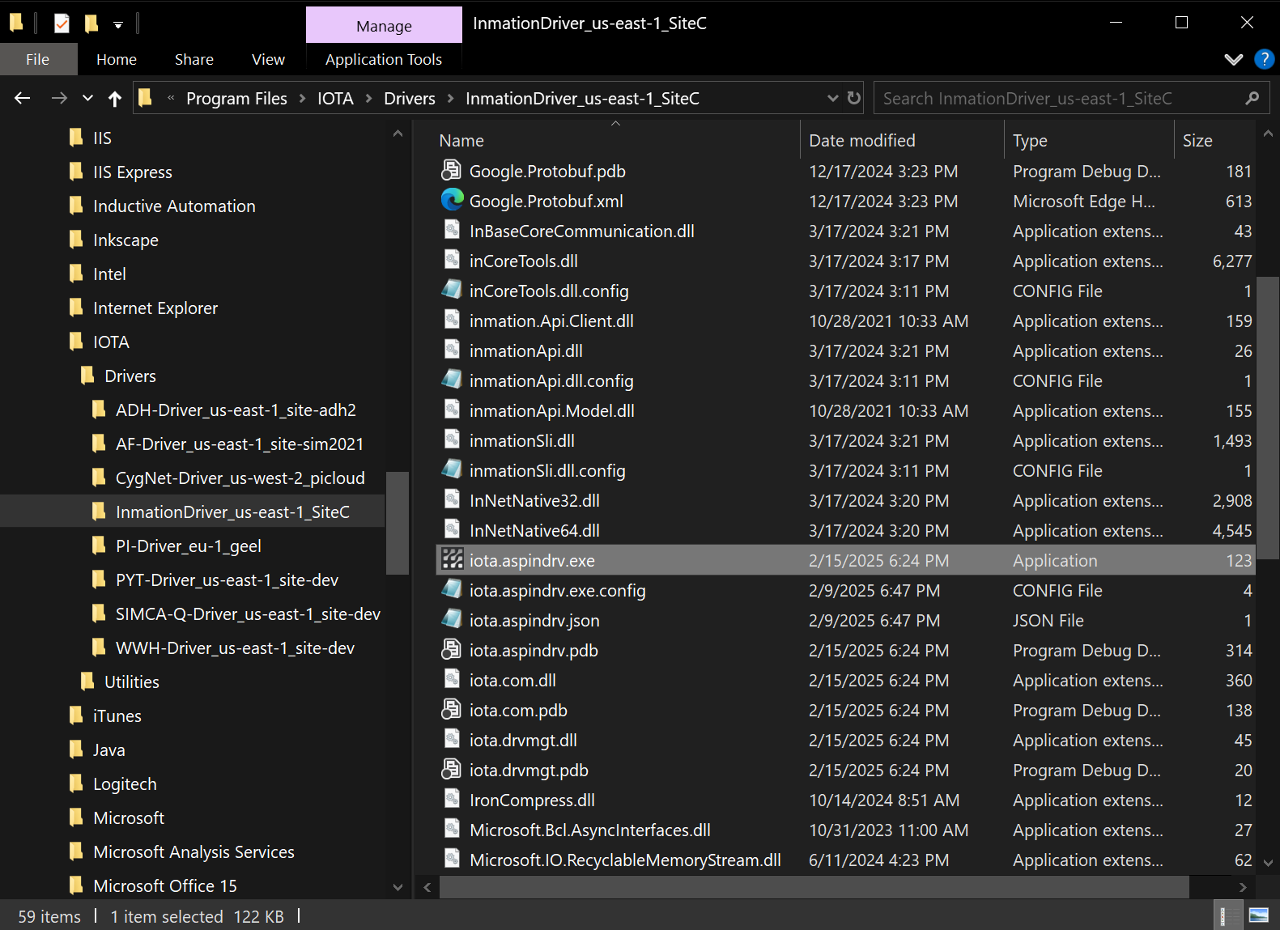Select iota.aspindrv.exe.config file row
1280x930 pixels.
845,590
